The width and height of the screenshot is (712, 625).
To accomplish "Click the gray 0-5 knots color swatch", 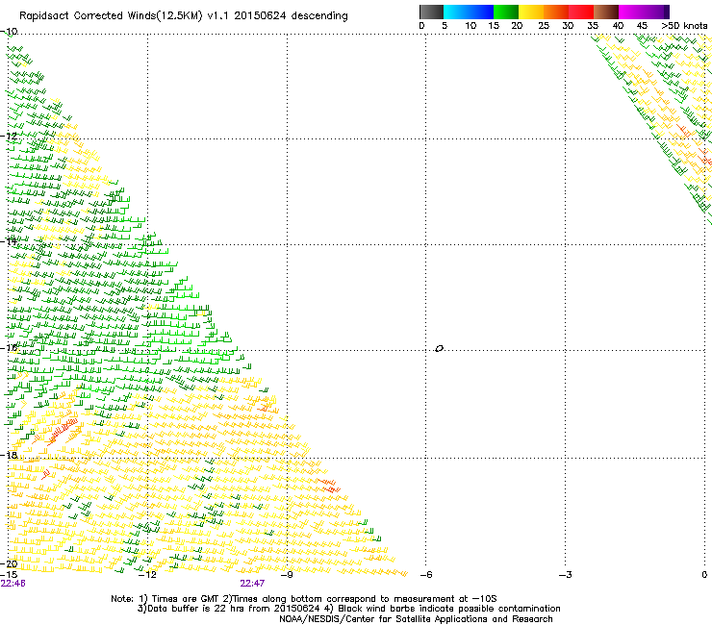I will 431,12.
